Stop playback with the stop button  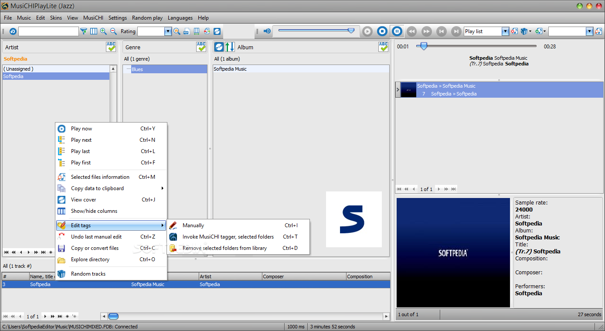point(382,31)
